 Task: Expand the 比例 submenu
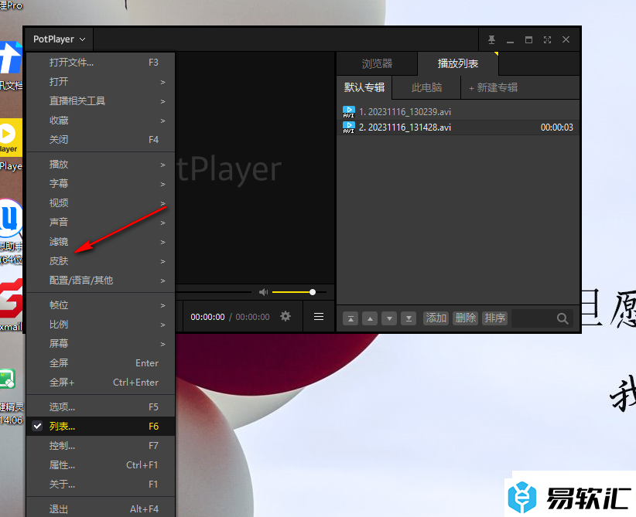tap(101, 325)
